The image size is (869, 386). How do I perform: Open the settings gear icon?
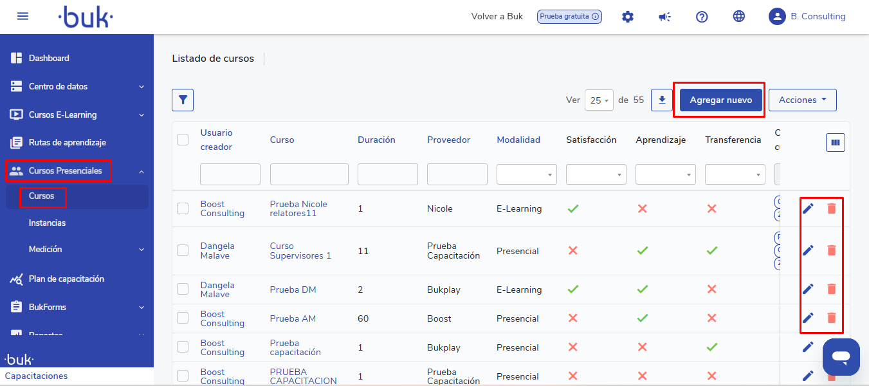coord(628,17)
